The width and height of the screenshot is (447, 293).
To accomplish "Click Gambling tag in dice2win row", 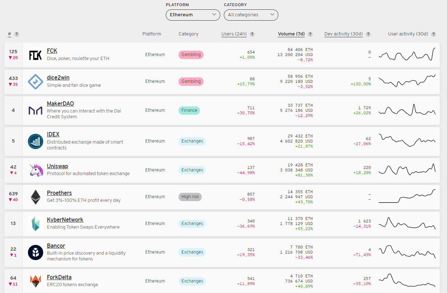I will 191,81.
